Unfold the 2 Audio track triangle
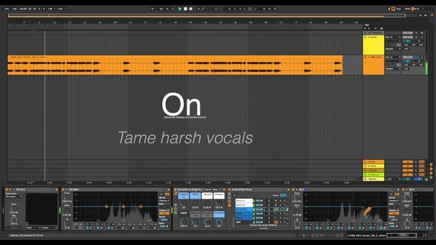The image size is (436, 245). (365, 37)
